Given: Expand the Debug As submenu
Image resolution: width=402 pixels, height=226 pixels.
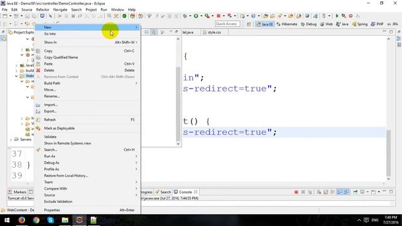Looking at the screenshot, I should tap(87, 163).
